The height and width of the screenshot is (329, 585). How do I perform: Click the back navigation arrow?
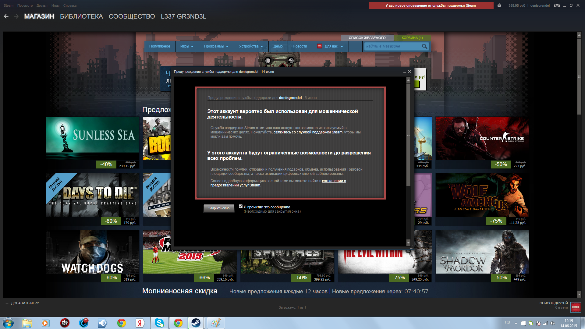(x=6, y=16)
